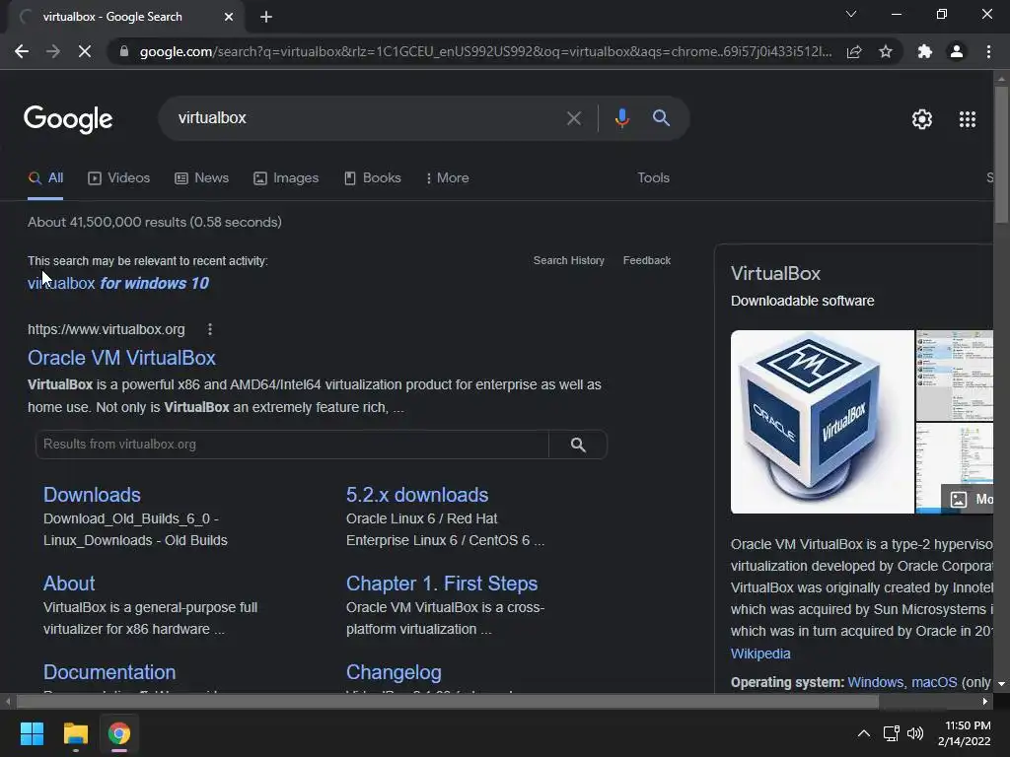
Task: Click the VirtualBox knowledge panel title
Action: tap(775, 274)
